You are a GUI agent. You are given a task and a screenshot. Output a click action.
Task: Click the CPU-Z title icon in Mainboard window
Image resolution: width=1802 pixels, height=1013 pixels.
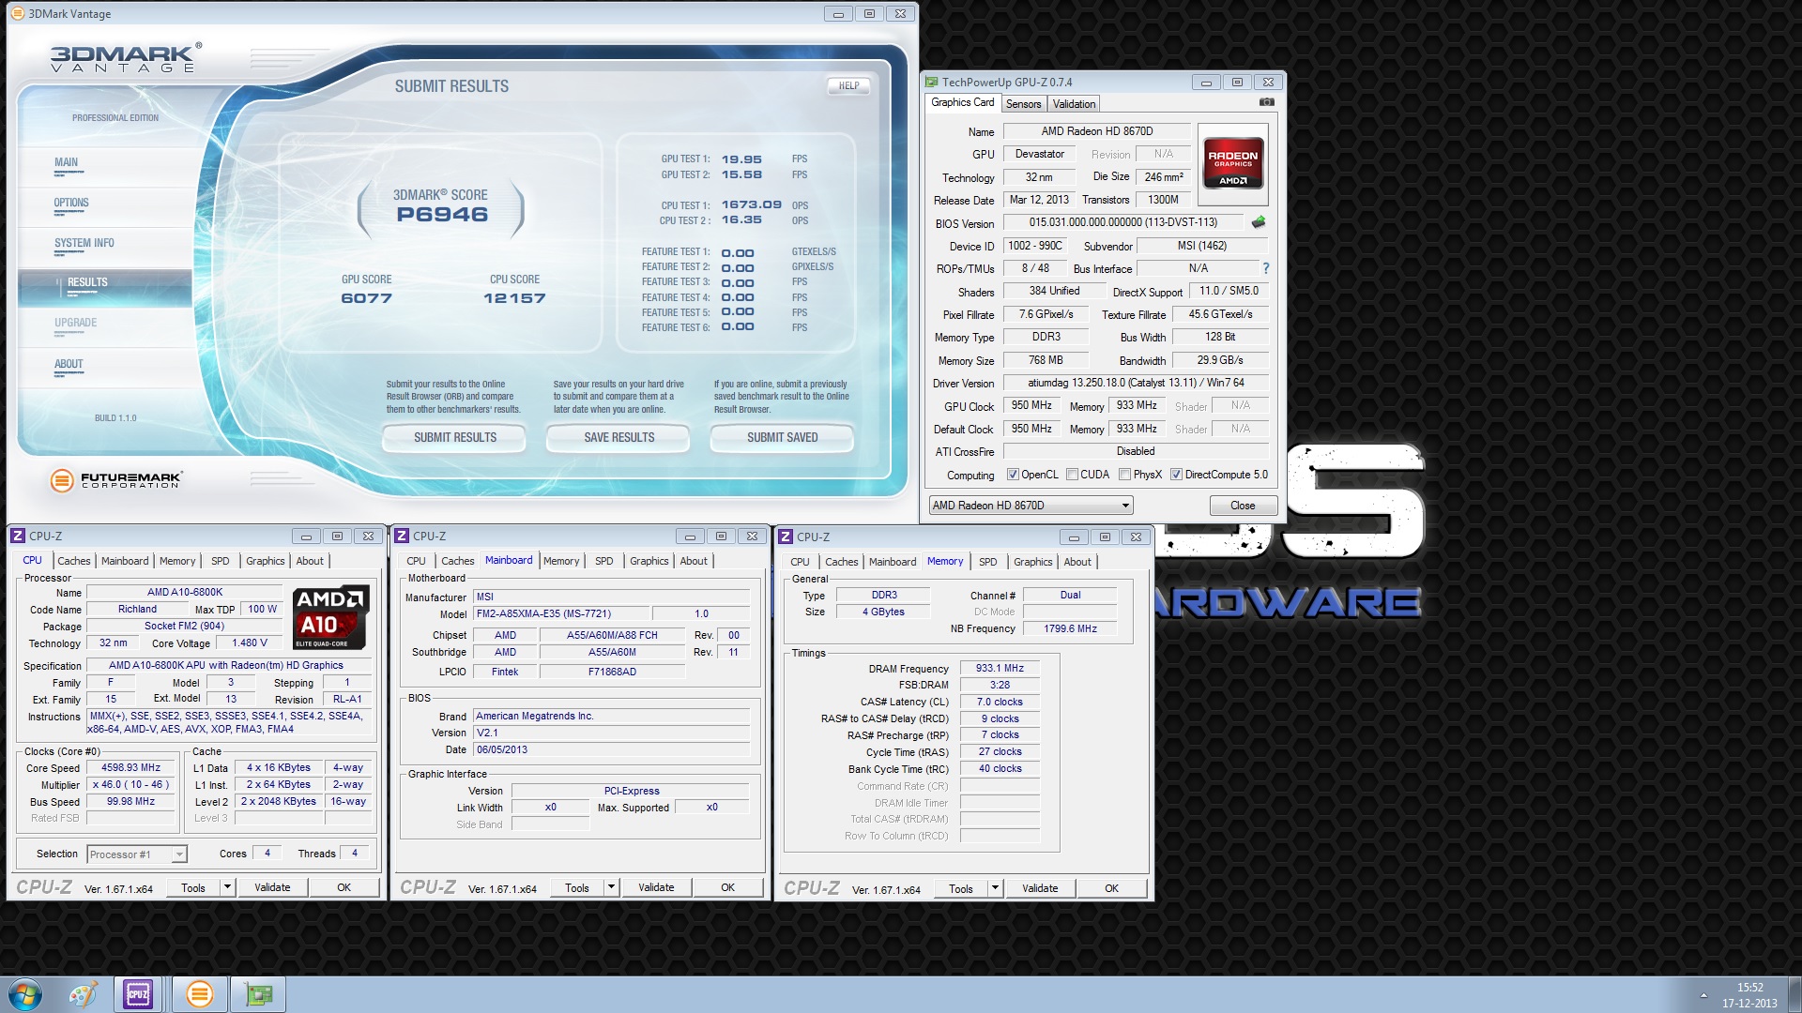pyautogui.click(x=402, y=537)
